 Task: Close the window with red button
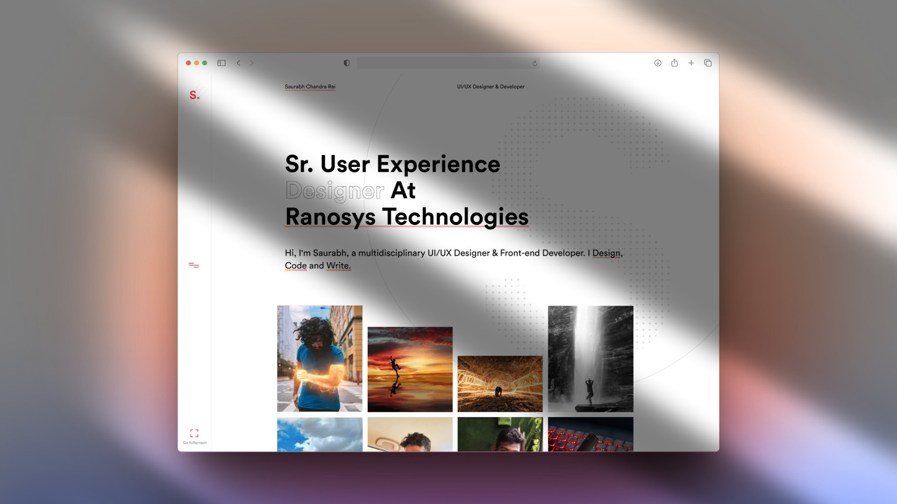(188, 63)
